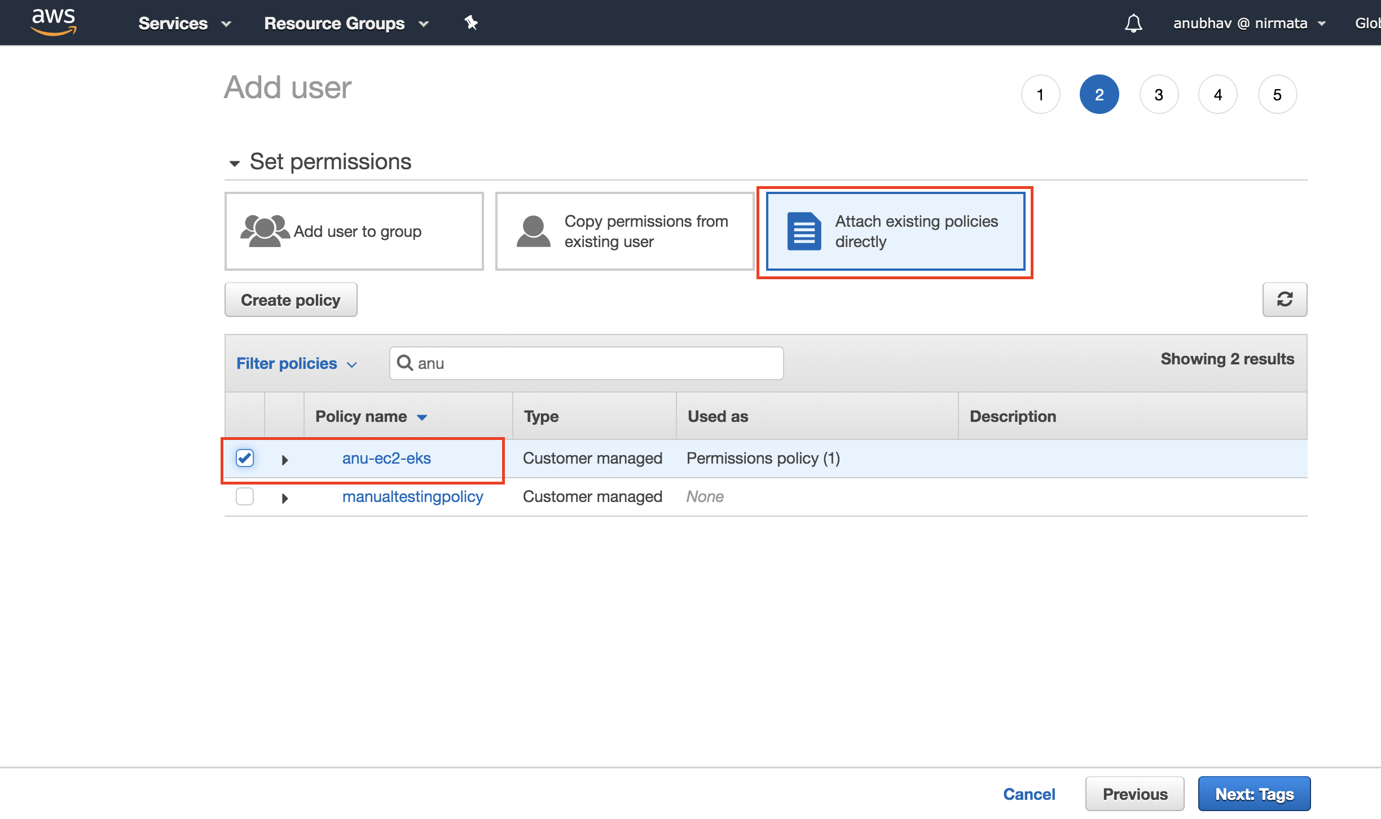Check the manualtestingpolicy checkbox
This screenshot has height=819, width=1381.
pyautogui.click(x=245, y=496)
